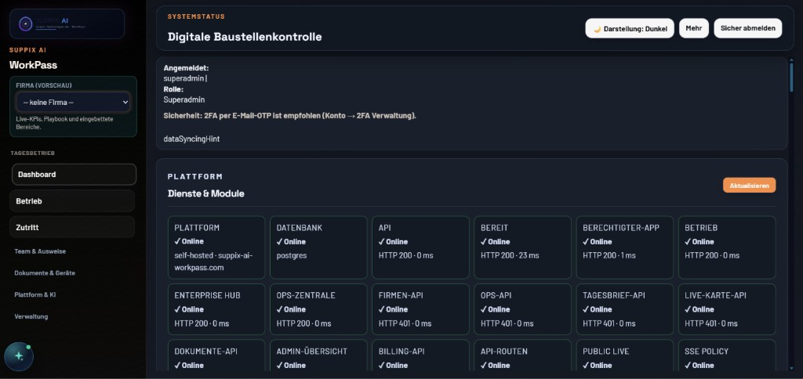Click Sicher abmelden to log out
This screenshot has height=379, width=803.
(747, 28)
